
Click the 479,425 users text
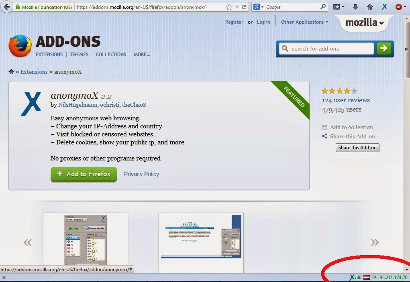(341, 110)
